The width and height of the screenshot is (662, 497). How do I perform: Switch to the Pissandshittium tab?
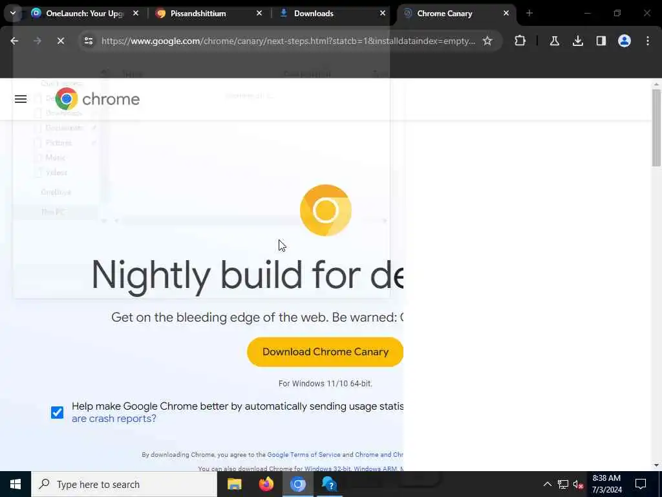pyautogui.click(x=209, y=14)
